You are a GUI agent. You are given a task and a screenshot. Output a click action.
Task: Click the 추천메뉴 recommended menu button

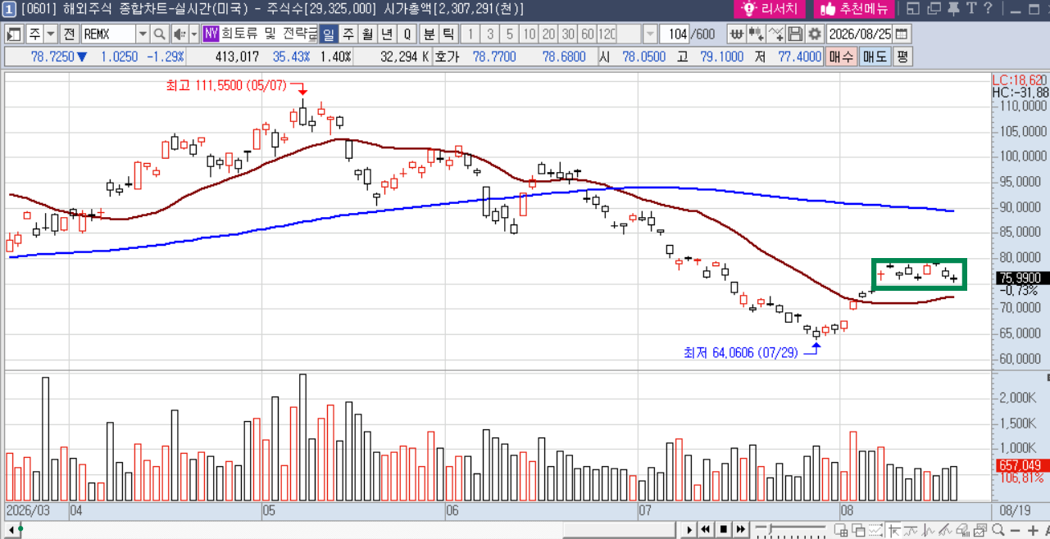click(853, 9)
